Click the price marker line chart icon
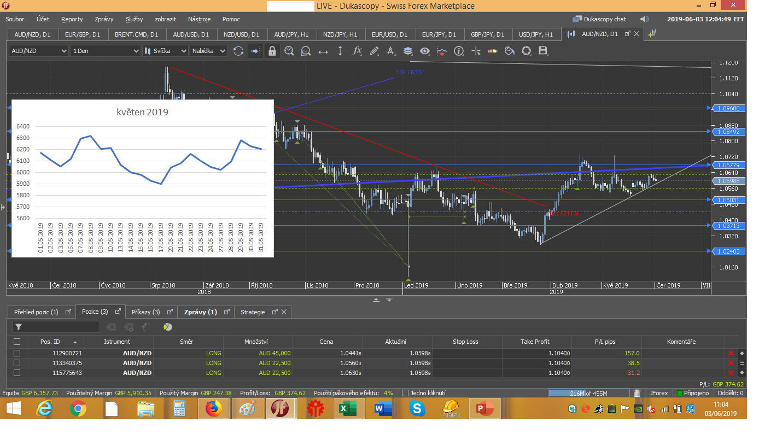The height and width of the screenshot is (434, 765). 442,51
